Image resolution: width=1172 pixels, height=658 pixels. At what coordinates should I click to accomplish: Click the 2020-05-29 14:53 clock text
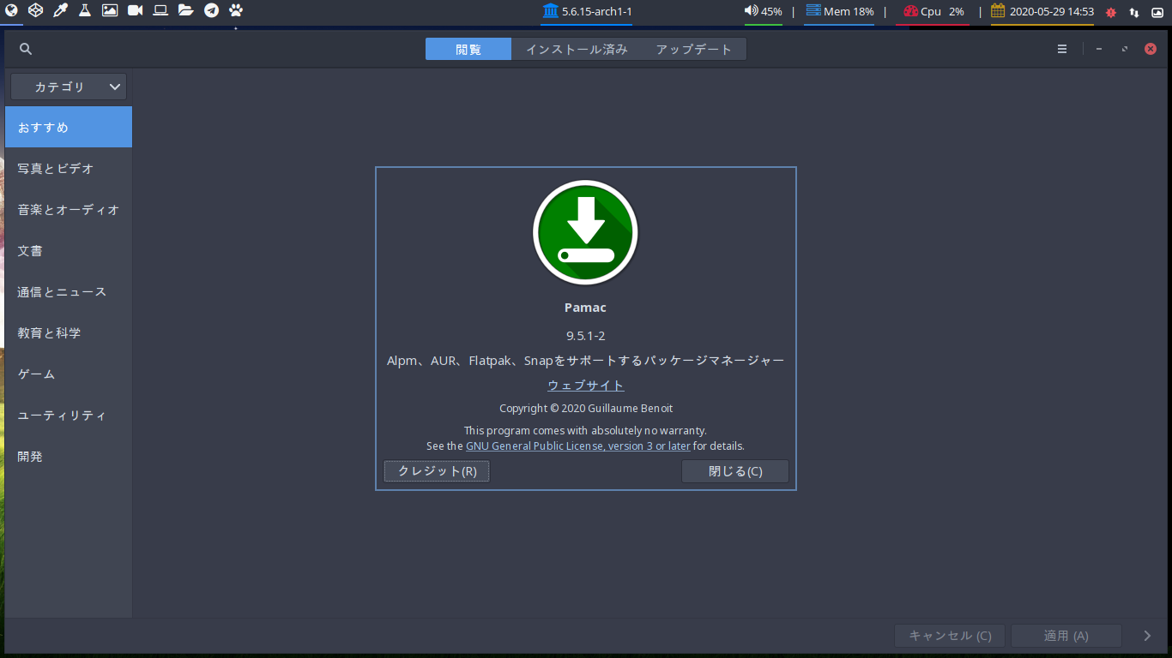(1052, 11)
